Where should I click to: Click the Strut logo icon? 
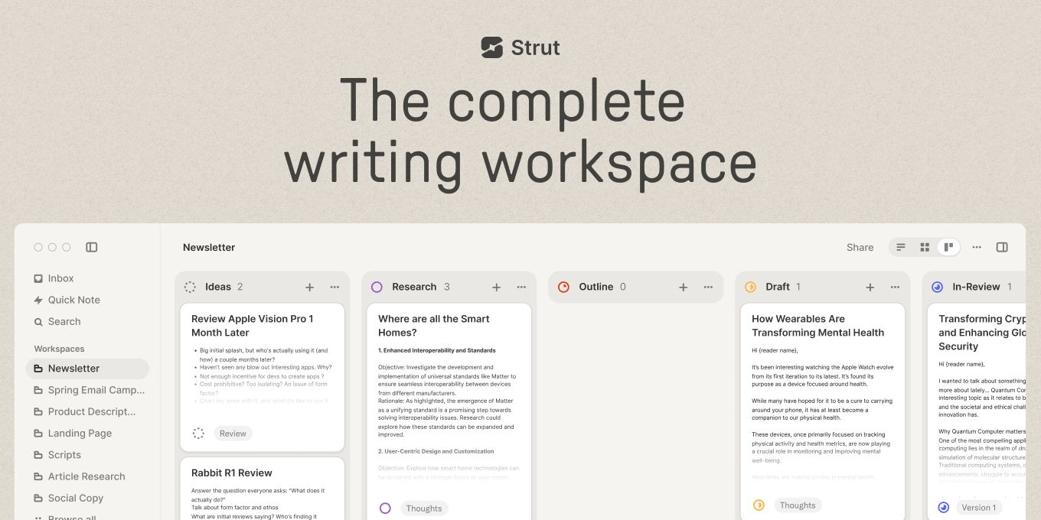(491, 47)
